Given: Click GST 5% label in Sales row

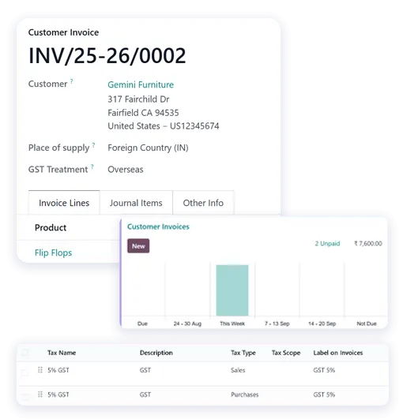Looking at the screenshot, I should [x=324, y=370].
